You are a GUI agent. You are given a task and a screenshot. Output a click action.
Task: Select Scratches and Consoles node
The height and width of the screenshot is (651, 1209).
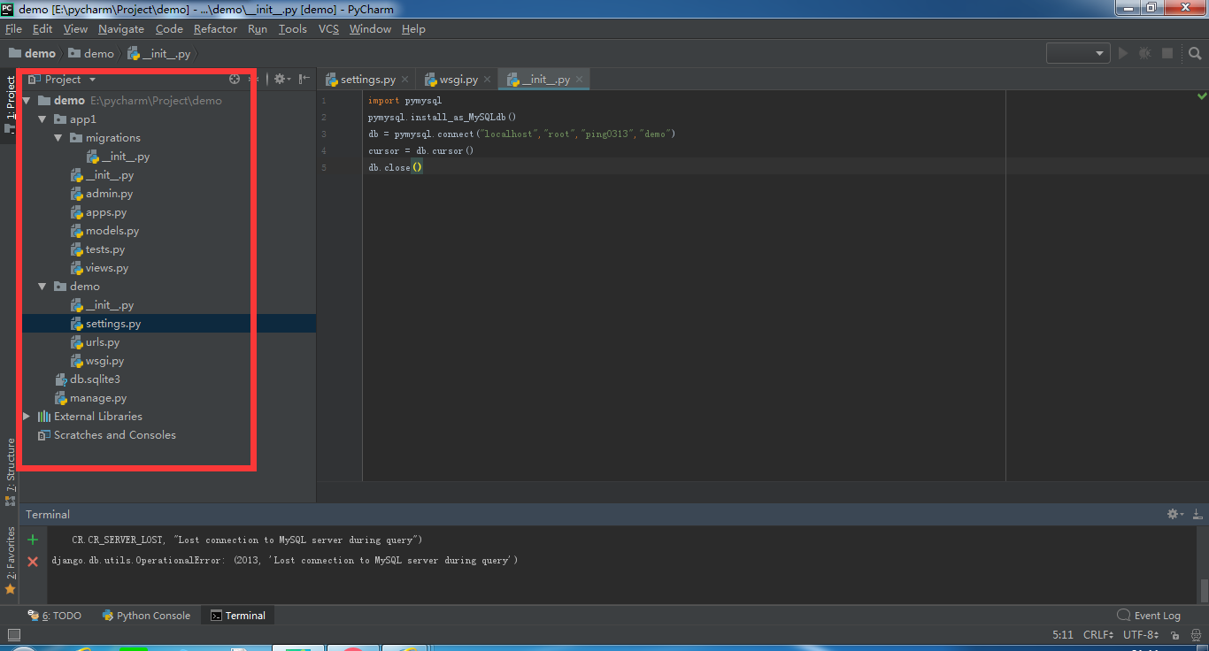point(106,435)
